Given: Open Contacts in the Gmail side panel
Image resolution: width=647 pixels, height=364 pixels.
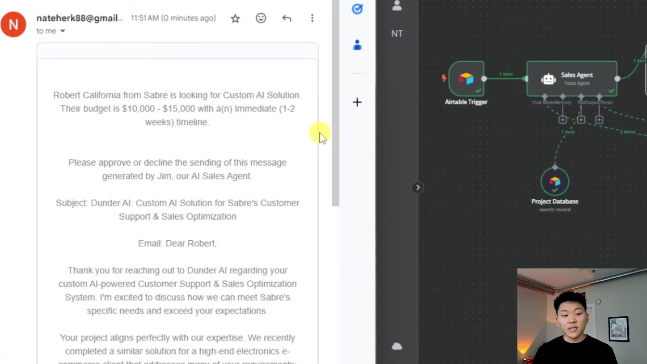Looking at the screenshot, I should [x=357, y=45].
